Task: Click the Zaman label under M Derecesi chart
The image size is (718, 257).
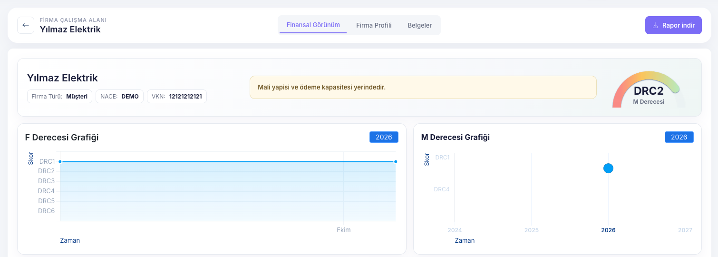Action: [465, 240]
